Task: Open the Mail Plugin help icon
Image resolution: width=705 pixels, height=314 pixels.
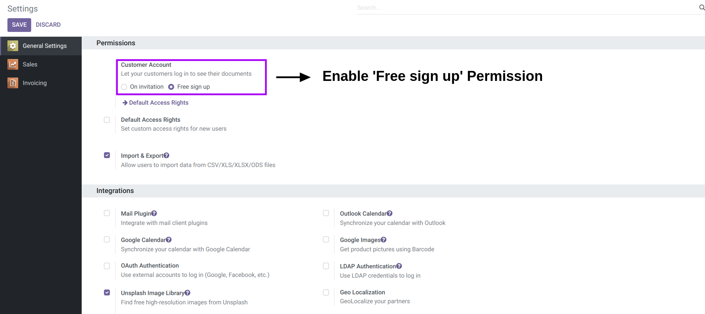Action: (154, 213)
